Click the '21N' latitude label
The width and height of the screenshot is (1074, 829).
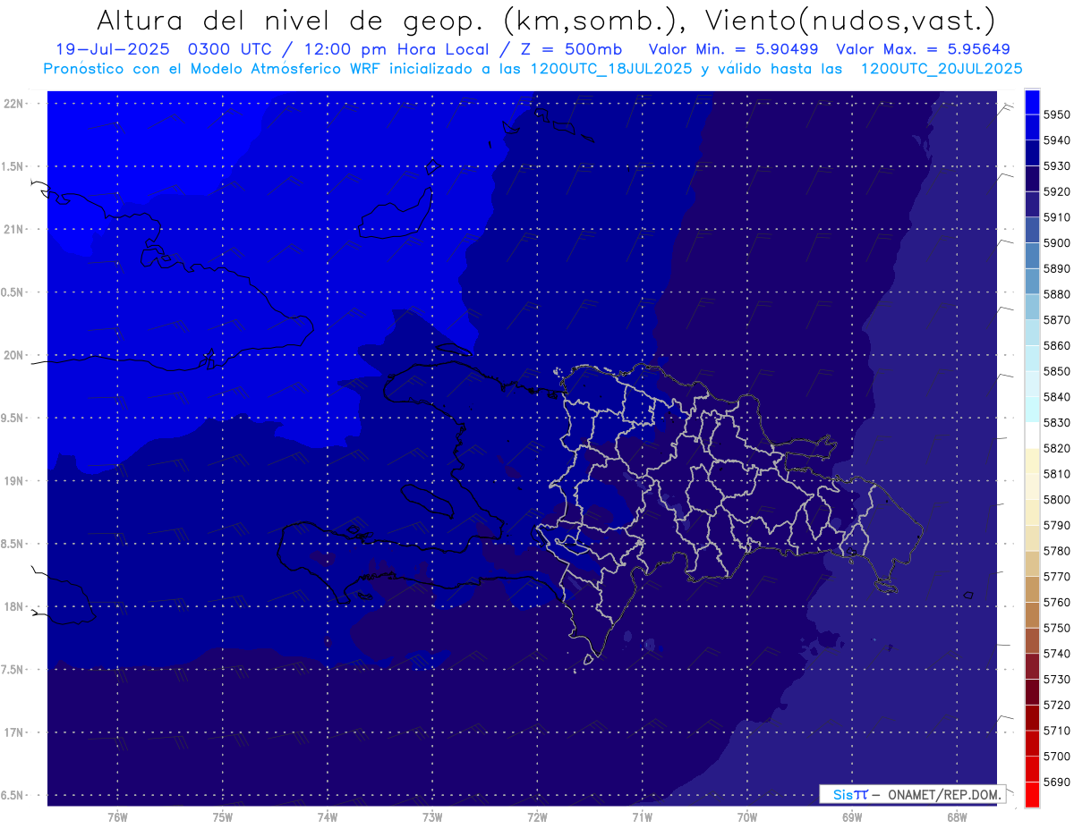point(13,230)
